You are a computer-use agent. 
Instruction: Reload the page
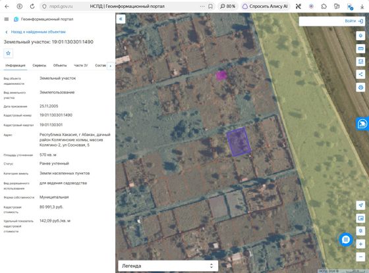click(32, 7)
